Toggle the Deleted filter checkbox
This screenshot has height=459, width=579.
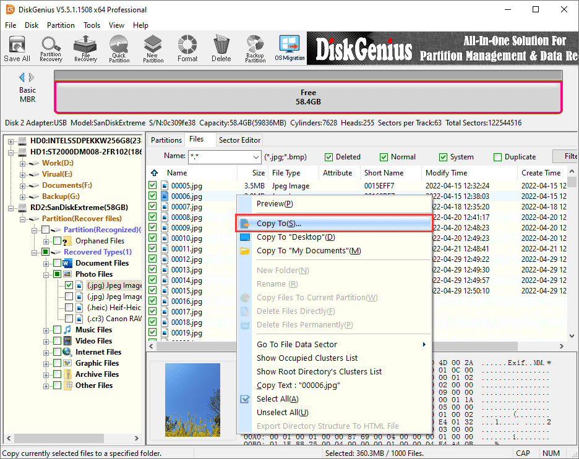(x=328, y=158)
